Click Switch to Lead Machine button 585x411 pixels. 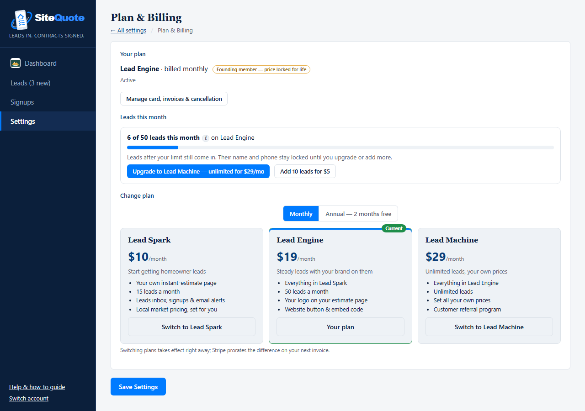click(489, 327)
